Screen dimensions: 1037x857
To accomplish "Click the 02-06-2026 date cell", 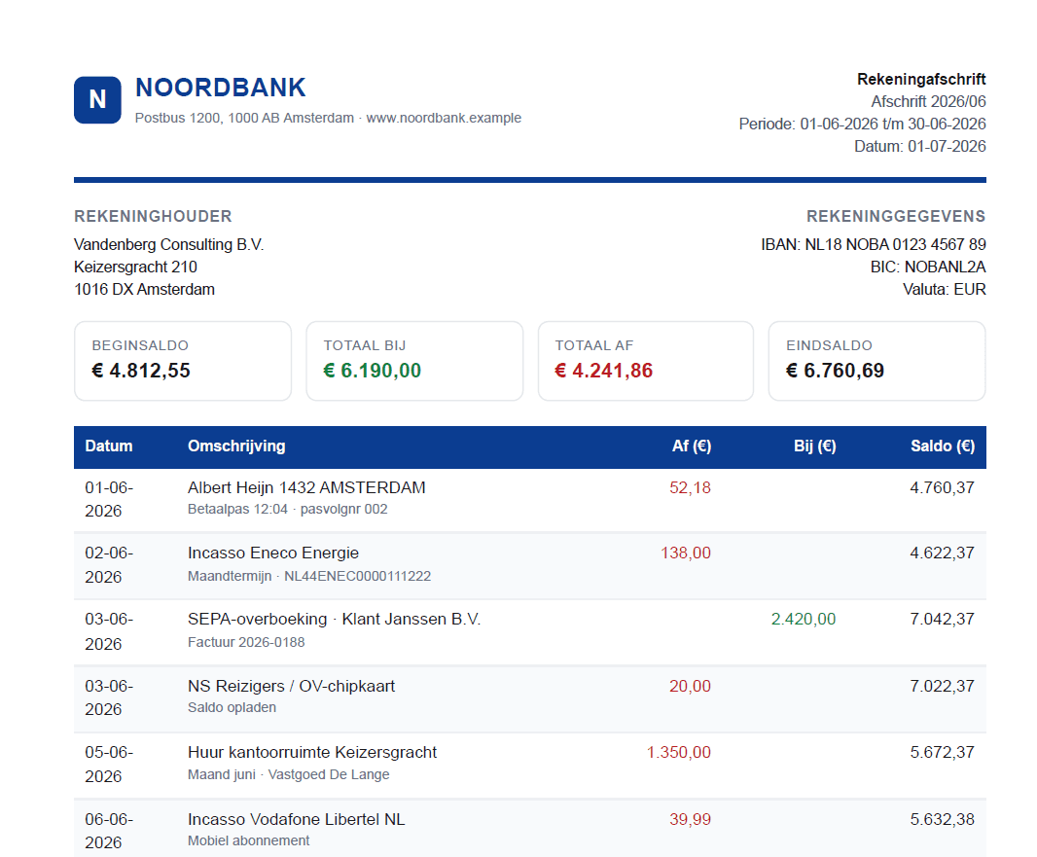I will click(109, 565).
